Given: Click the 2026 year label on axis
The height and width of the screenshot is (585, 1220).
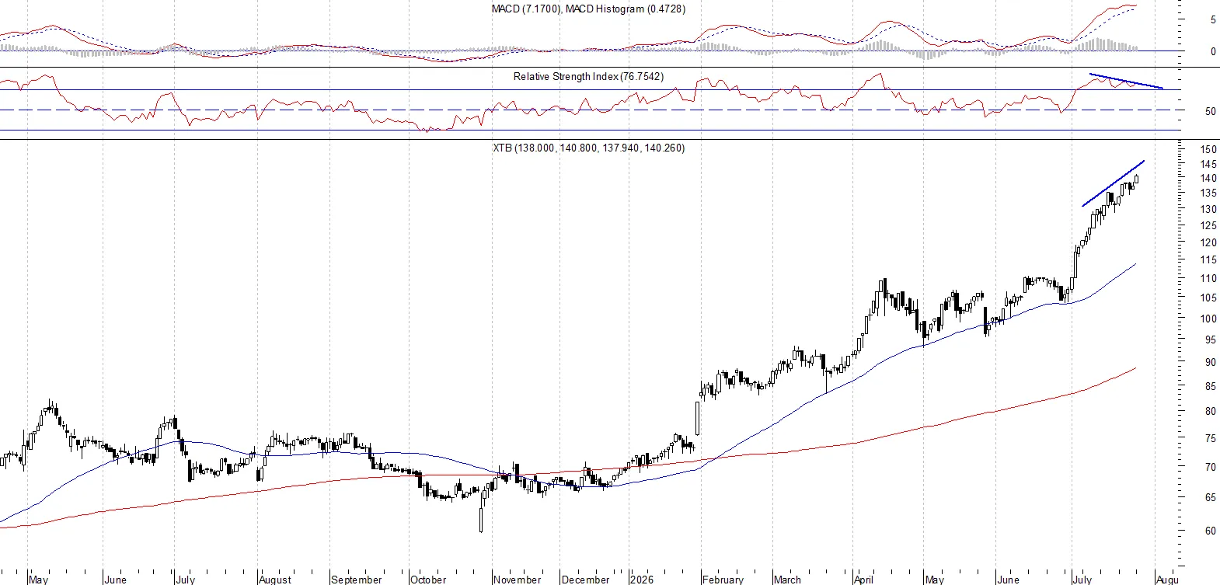Looking at the screenshot, I should point(642,580).
